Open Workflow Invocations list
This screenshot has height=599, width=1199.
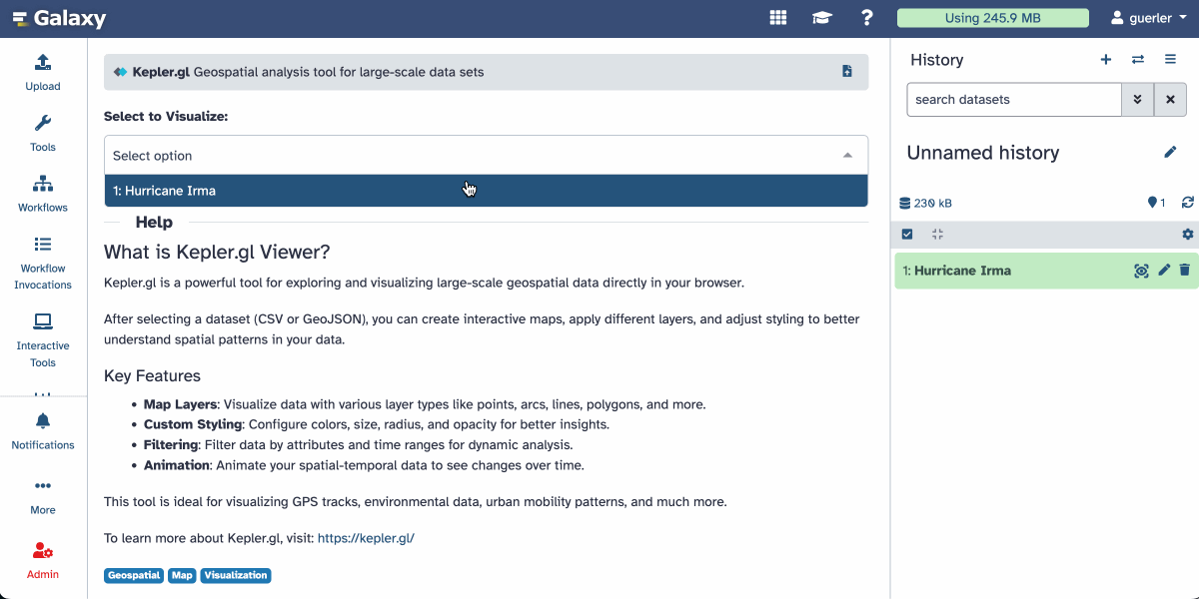[43, 263]
